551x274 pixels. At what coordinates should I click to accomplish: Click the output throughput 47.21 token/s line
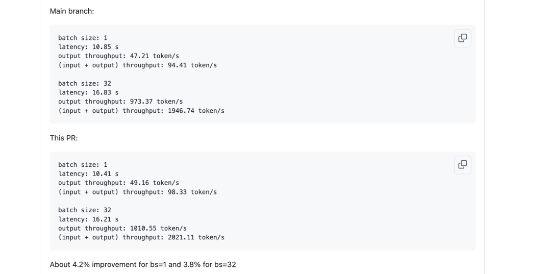tap(118, 56)
